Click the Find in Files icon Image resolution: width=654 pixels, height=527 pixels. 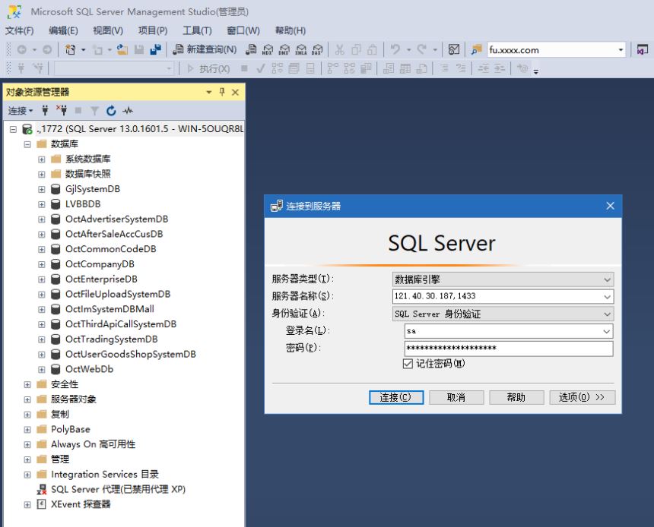coord(476,50)
